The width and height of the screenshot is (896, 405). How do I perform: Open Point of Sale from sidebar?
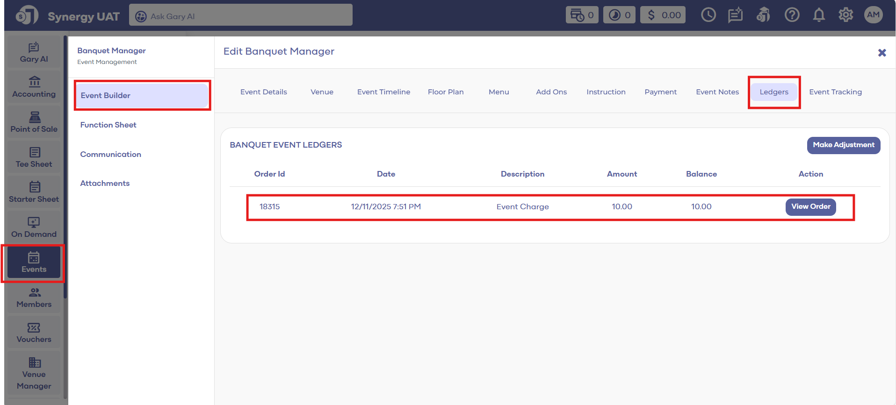click(34, 122)
